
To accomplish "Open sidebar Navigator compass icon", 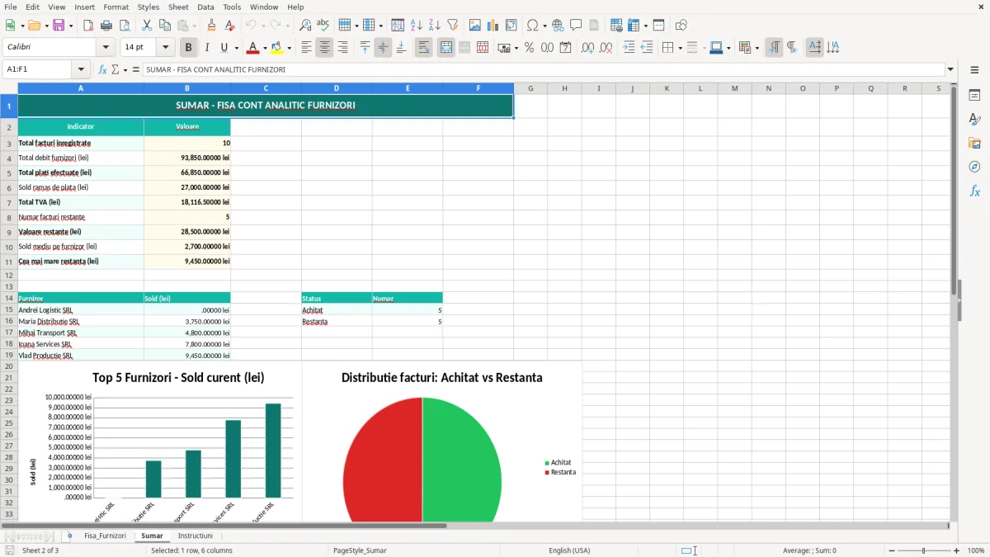I will point(974,167).
